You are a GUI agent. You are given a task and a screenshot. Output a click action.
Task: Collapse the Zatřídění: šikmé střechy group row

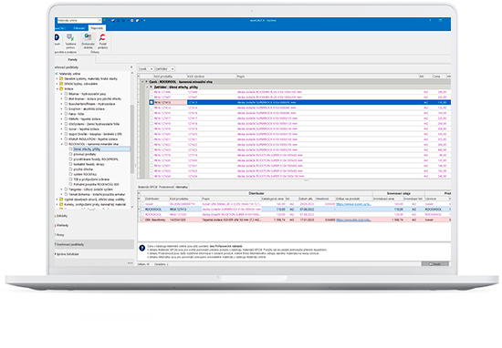(x=148, y=87)
